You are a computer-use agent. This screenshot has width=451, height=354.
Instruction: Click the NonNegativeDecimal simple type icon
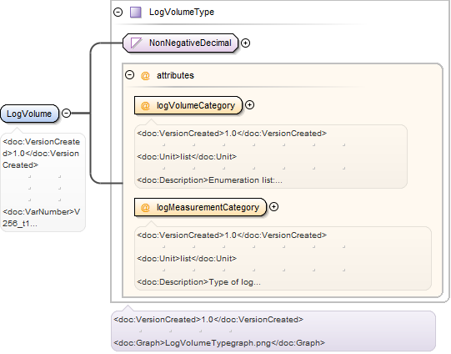click(136, 43)
